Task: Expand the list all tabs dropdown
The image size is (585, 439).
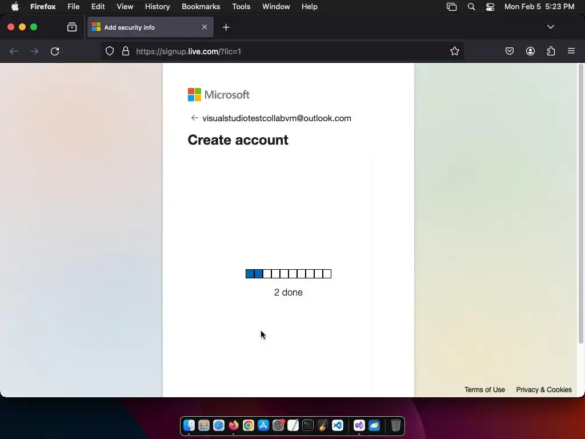Action: (x=551, y=27)
